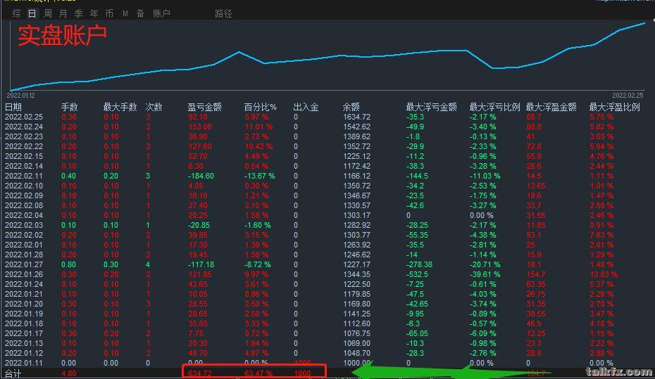Click the 百分比% column header
655x379 pixels.
(261, 107)
